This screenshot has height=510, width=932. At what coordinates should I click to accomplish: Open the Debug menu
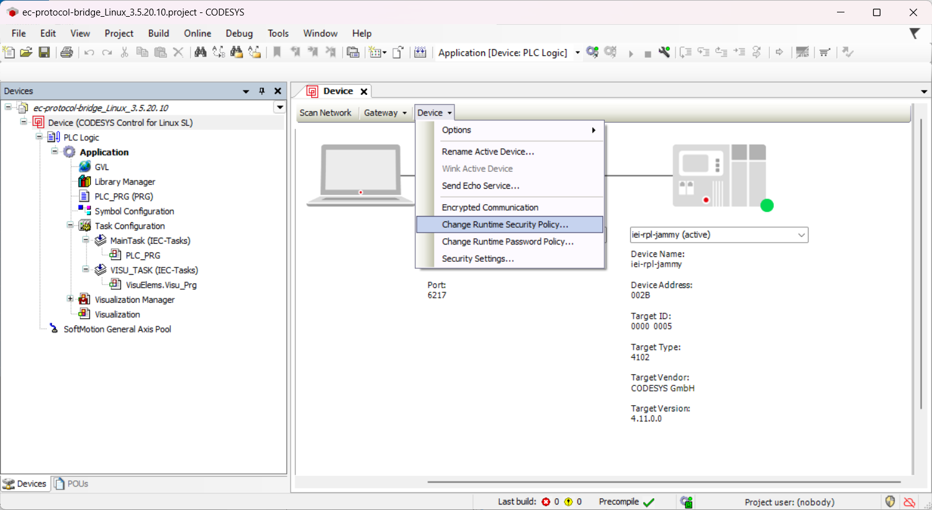tap(239, 34)
